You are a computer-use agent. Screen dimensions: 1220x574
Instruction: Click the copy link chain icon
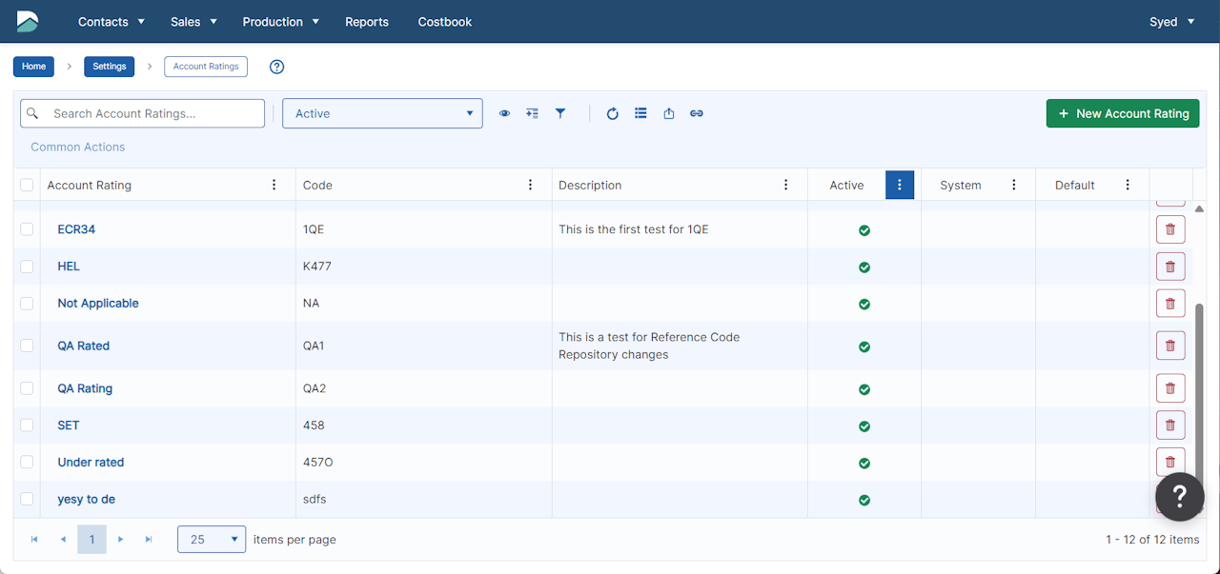(x=697, y=113)
